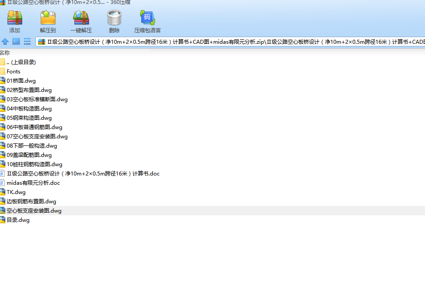Click the dwg icon of TK.dwg
The height and width of the screenshot is (282, 425).
click(x=3, y=192)
